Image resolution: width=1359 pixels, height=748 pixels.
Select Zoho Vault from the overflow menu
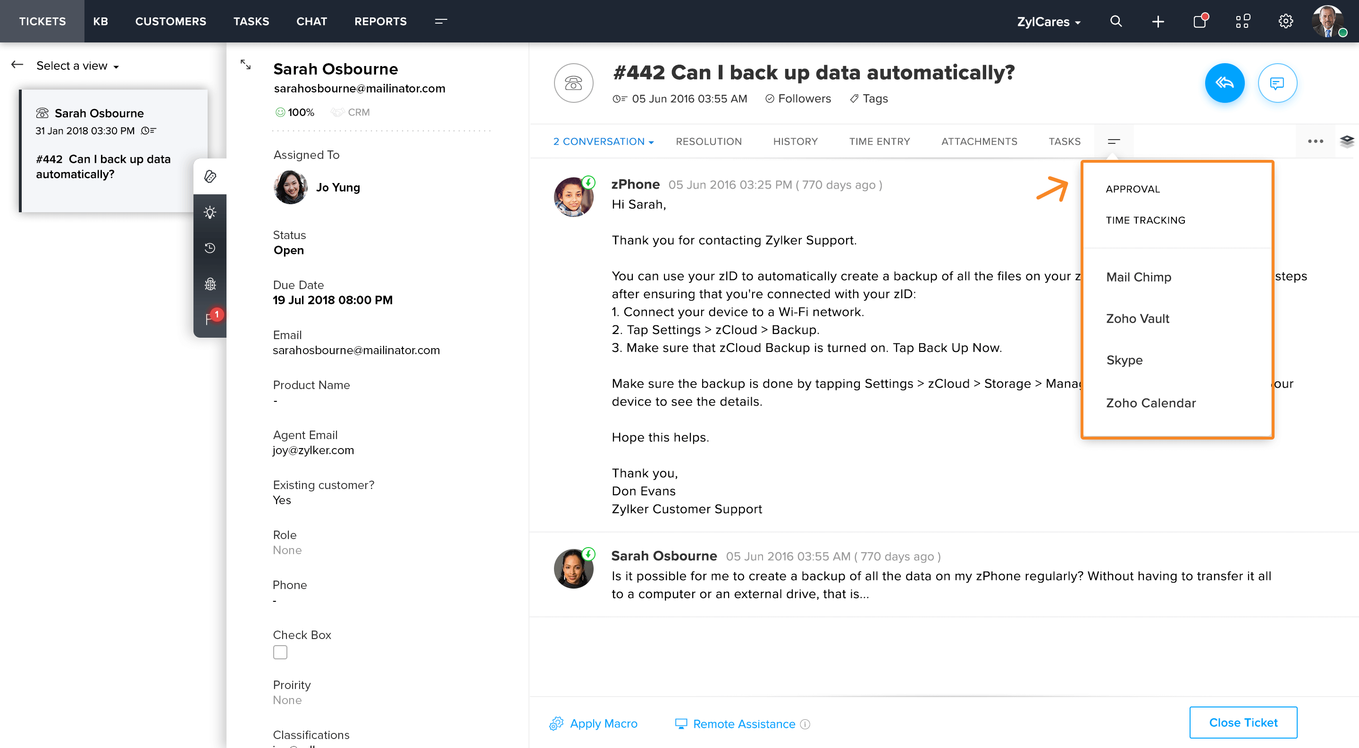(1137, 318)
